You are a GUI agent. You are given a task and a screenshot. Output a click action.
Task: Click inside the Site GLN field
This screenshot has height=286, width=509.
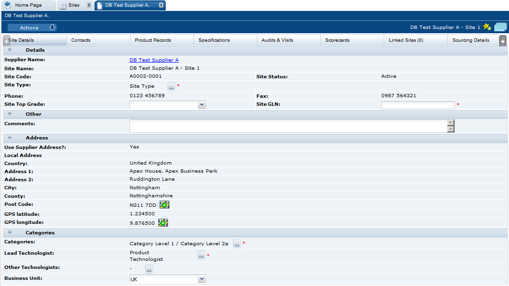pyautogui.click(x=417, y=104)
